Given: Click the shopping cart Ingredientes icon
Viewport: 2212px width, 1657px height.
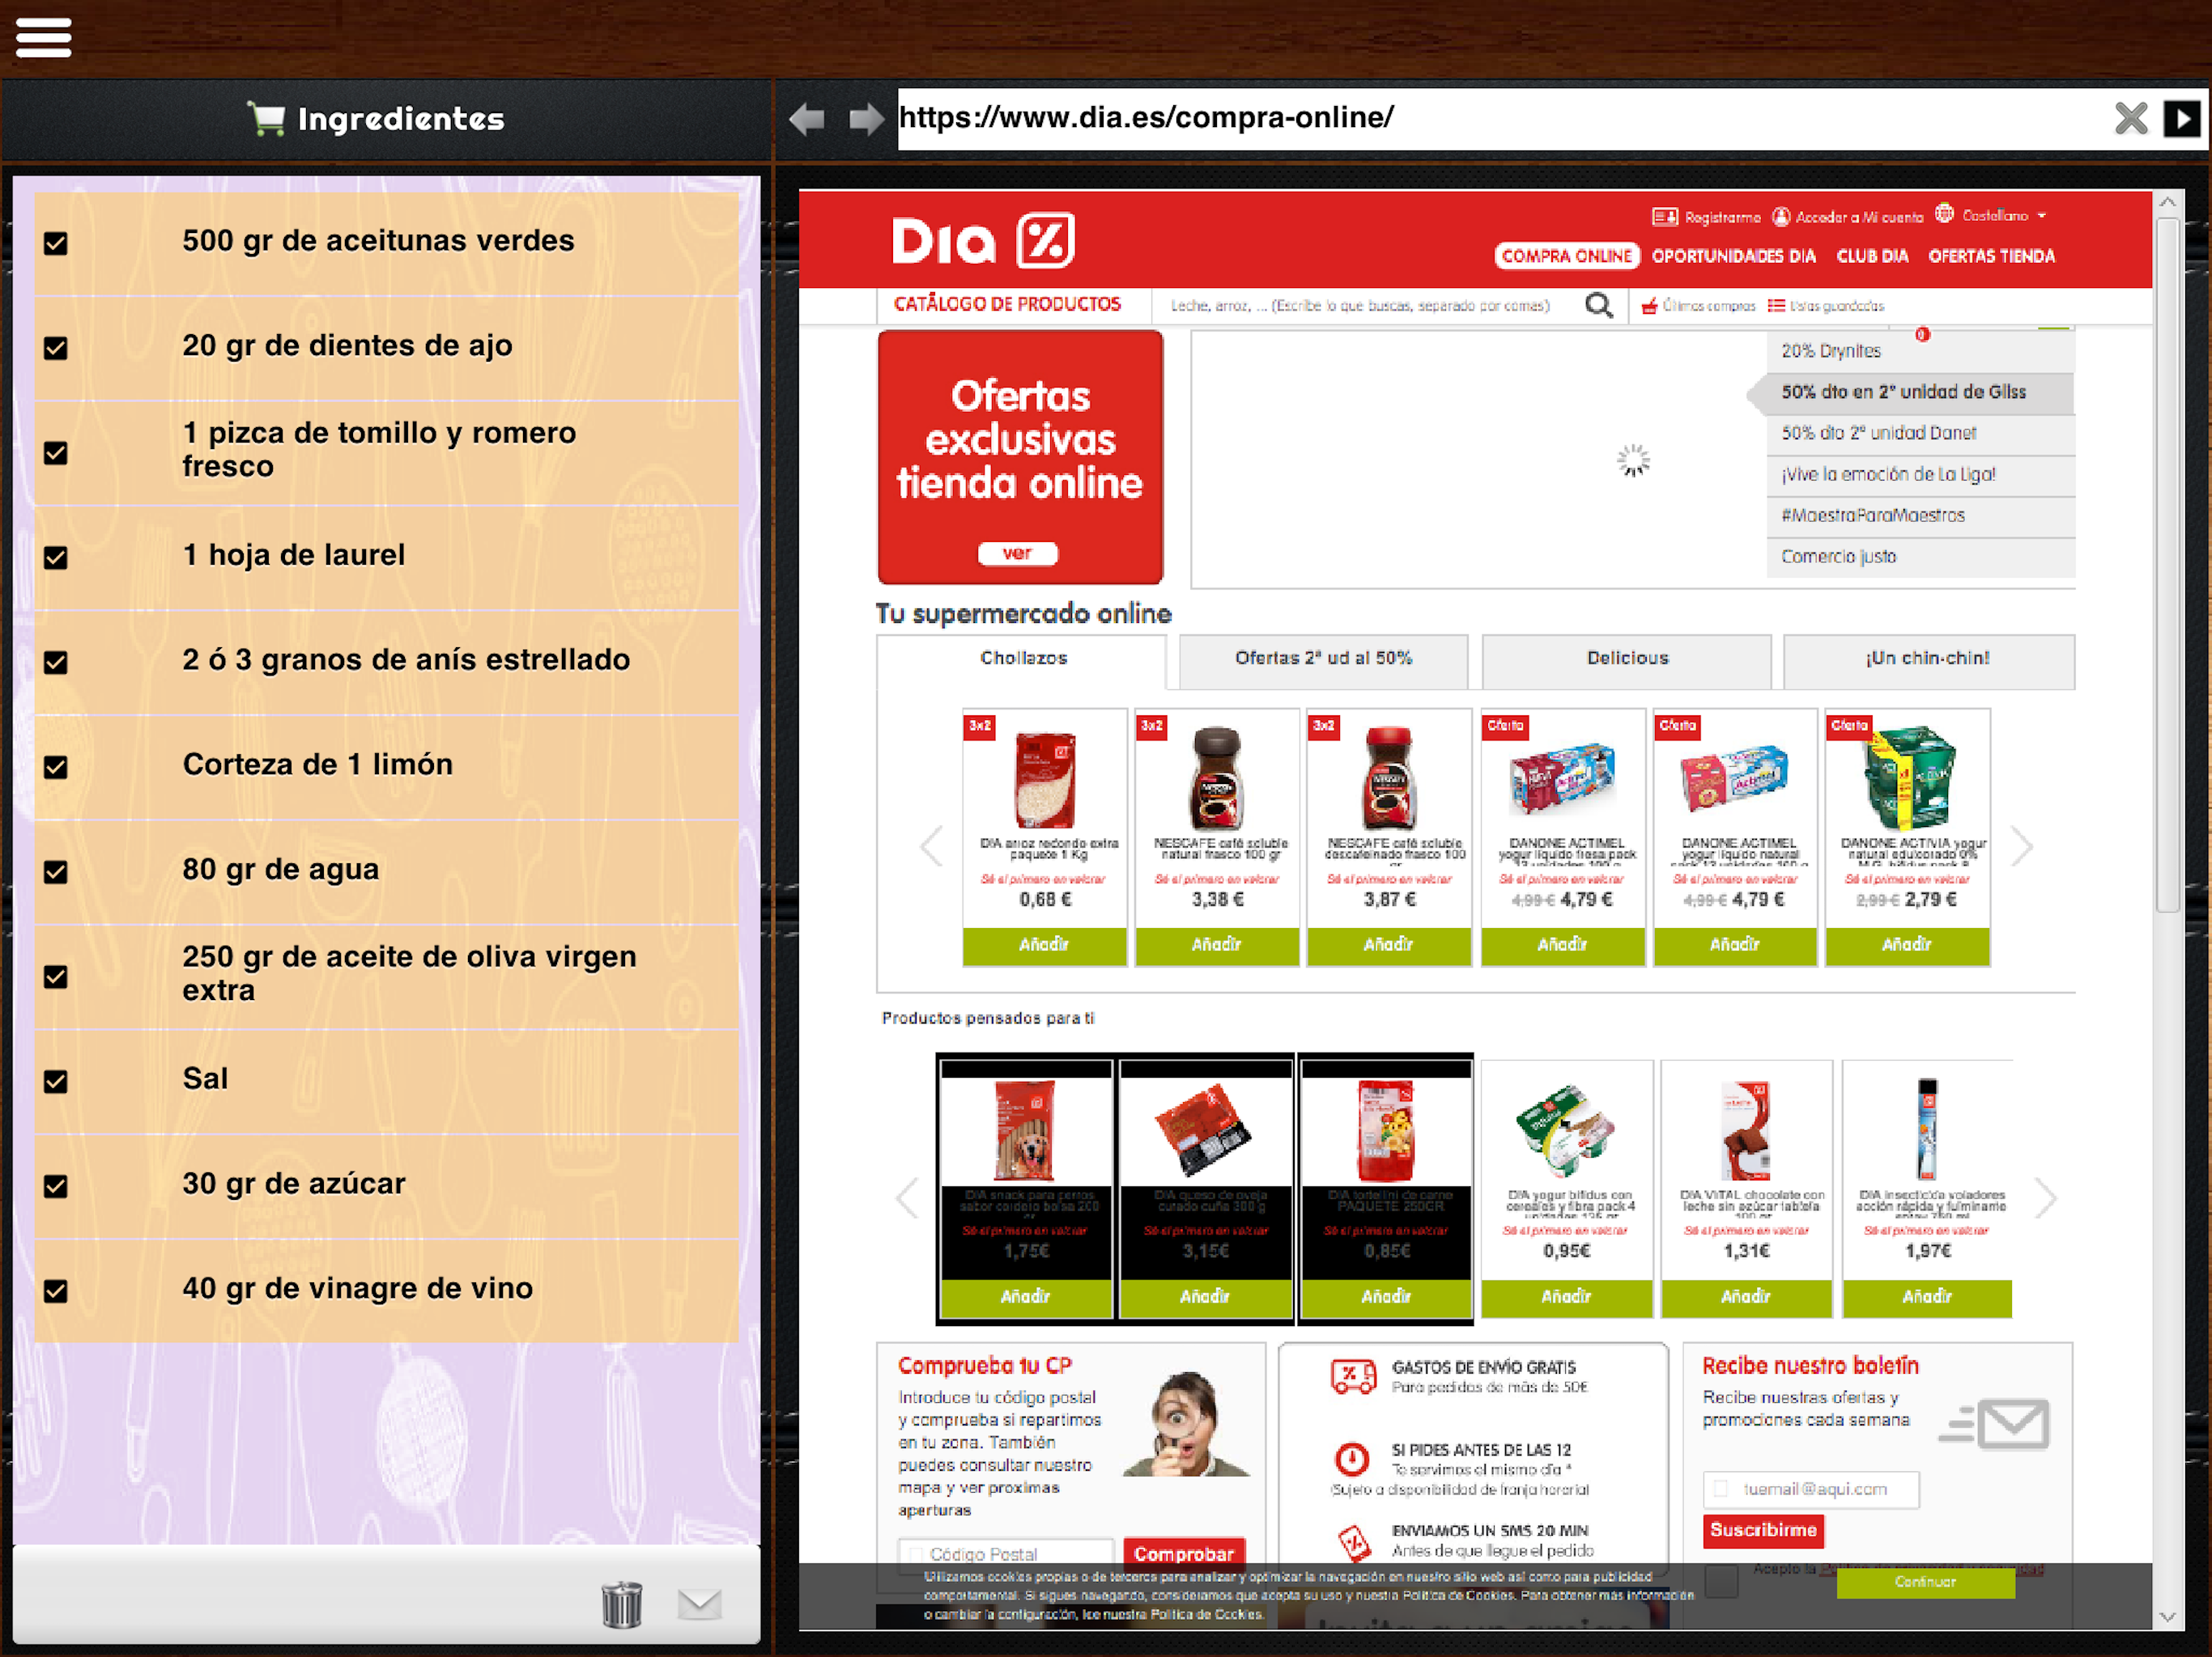Looking at the screenshot, I should coord(266,119).
